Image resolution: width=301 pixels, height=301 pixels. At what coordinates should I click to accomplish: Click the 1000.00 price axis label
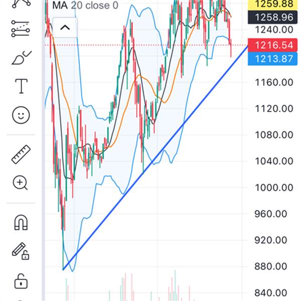[274, 187]
